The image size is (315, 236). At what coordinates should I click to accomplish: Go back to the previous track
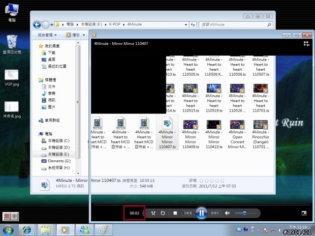188,213
